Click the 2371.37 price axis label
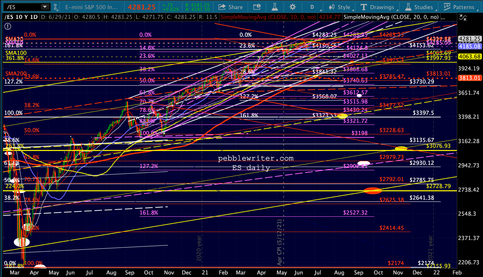The image size is (483, 277). [469, 238]
